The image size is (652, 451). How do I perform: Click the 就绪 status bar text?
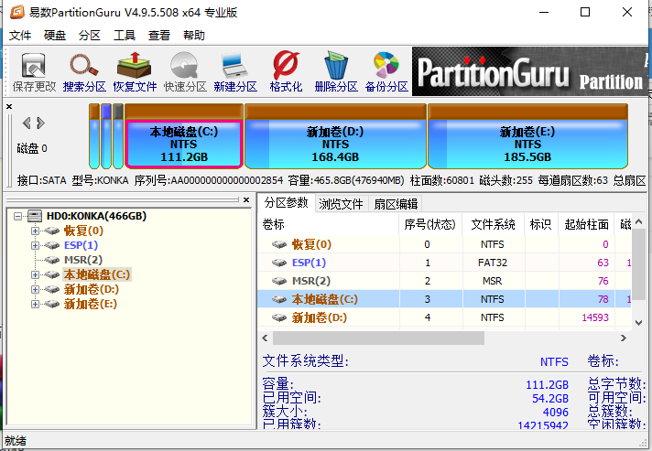(x=16, y=441)
